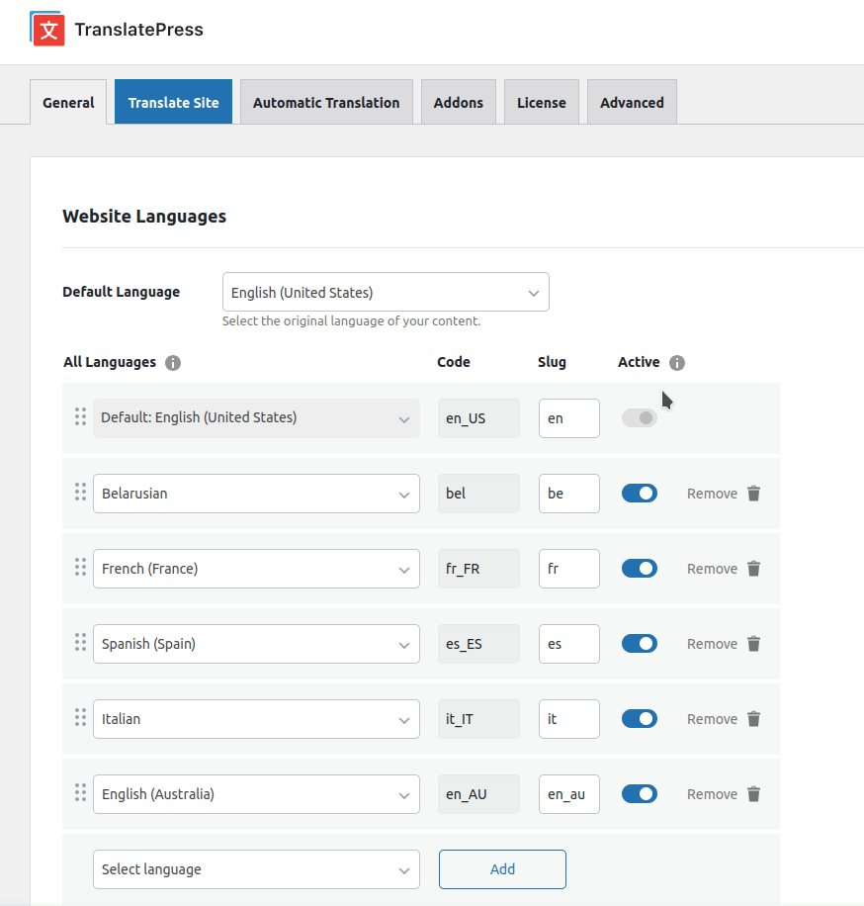864x906 pixels.
Task: Click the es_ES code field
Action: point(478,644)
